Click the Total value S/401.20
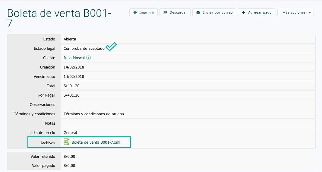The image size is (322, 172). 71,86
